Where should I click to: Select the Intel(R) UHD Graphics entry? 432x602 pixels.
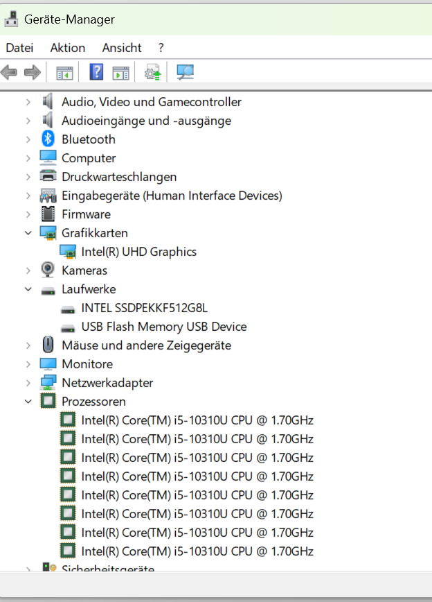(x=138, y=252)
